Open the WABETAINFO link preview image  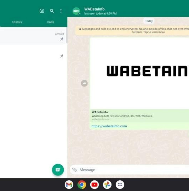click(x=140, y=73)
